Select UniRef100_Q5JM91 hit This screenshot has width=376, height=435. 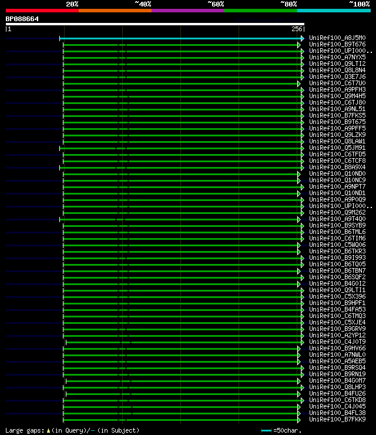pos(337,148)
